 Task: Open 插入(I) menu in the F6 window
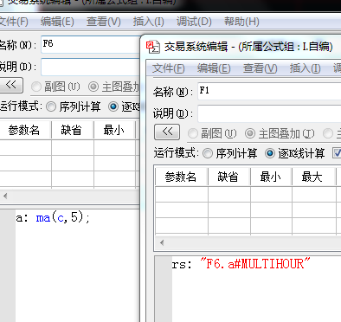[x=148, y=22]
